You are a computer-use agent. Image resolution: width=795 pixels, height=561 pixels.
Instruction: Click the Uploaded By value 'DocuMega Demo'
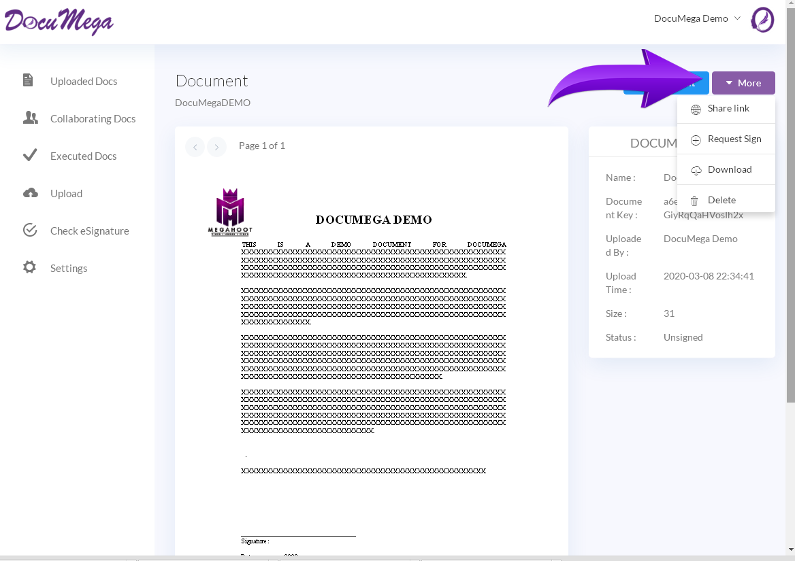[x=700, y=239]
